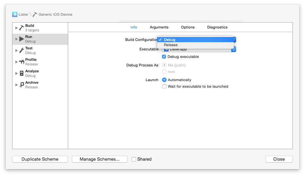
Task: Click the Generic iOS Device hammer icon
Action: (35, 14)
